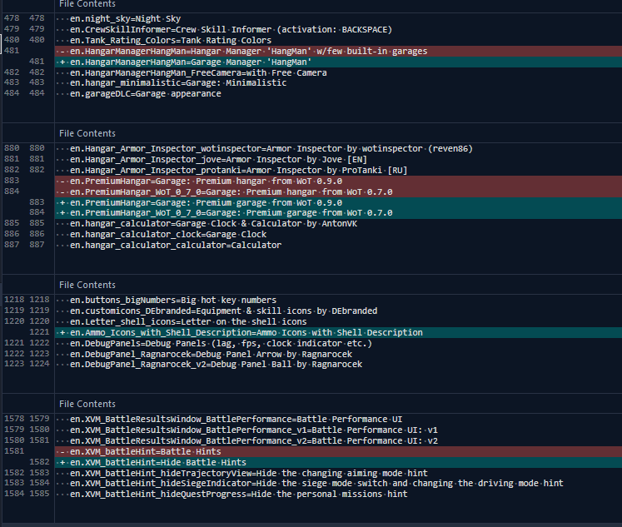The image size is (622, 527).
Task: Click new line number 1221 in gutter
Action: [39, 332]
